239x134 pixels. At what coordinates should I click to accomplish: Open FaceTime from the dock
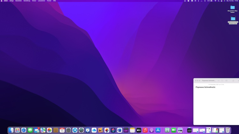tap(174, 130)
